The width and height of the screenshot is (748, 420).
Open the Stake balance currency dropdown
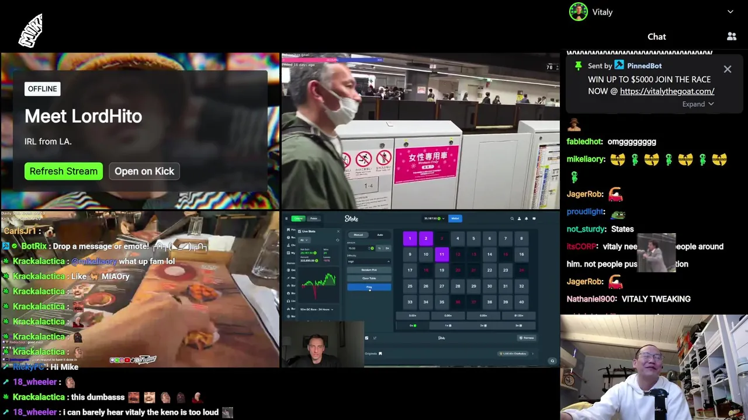434,218
